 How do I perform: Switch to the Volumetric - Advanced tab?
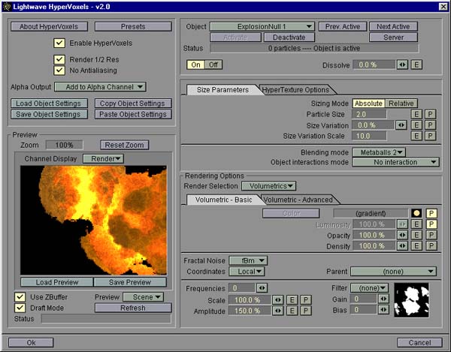[x=298, y=200]
